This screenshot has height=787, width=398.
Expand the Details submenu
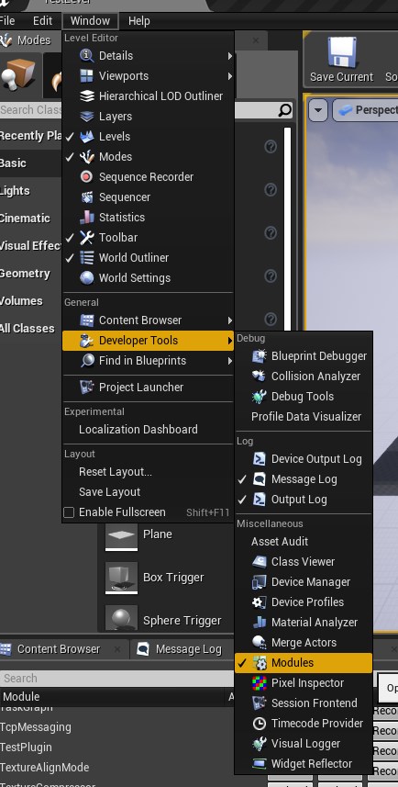(148, 56)
